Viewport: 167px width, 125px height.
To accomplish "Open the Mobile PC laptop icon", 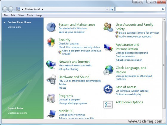I will point(51,114).
